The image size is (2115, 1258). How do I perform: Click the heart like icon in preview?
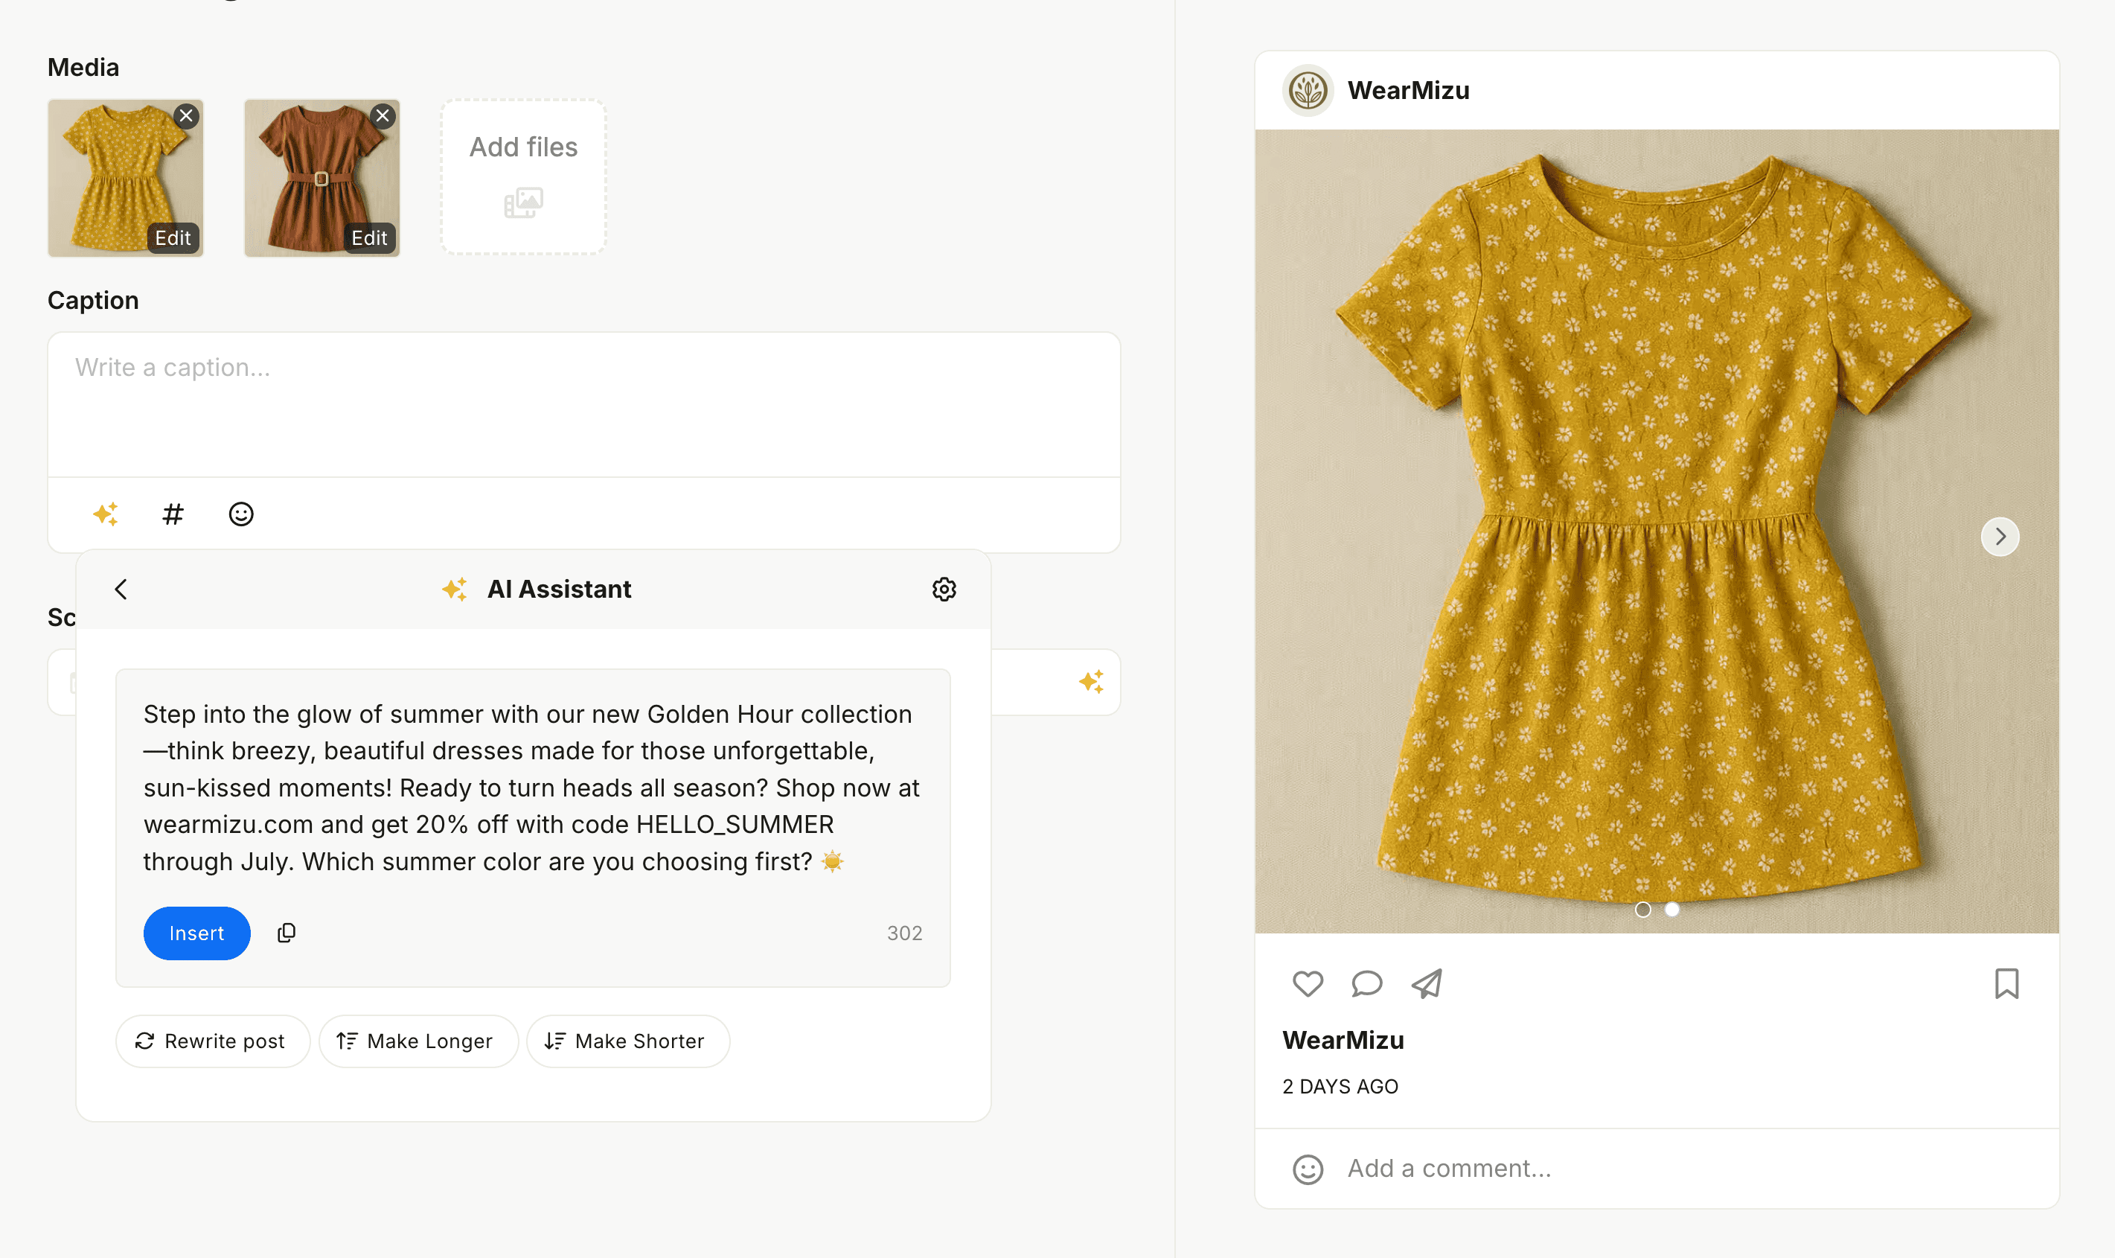(x=1308, y=983)
